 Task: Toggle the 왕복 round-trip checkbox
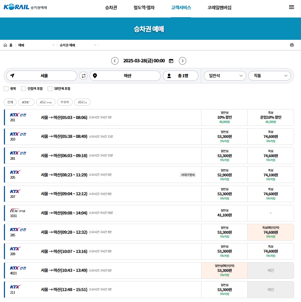tap(6, 89)
